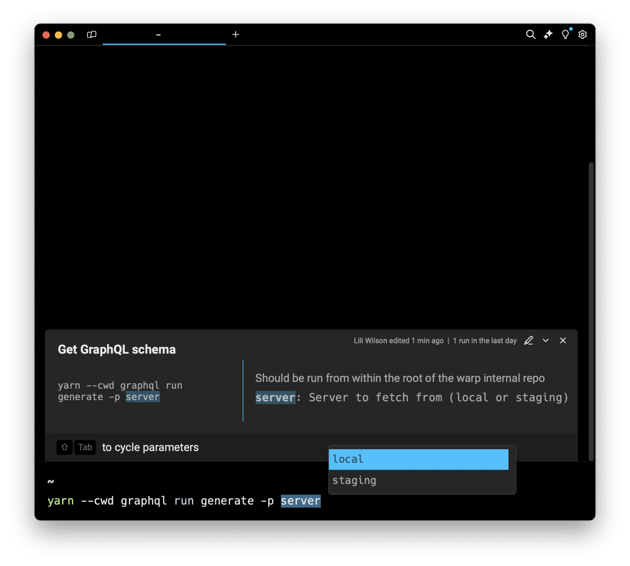The image size is (630, 566).
Task: Collapse workflow panel with chevron
Action: (x=546, y=341)
